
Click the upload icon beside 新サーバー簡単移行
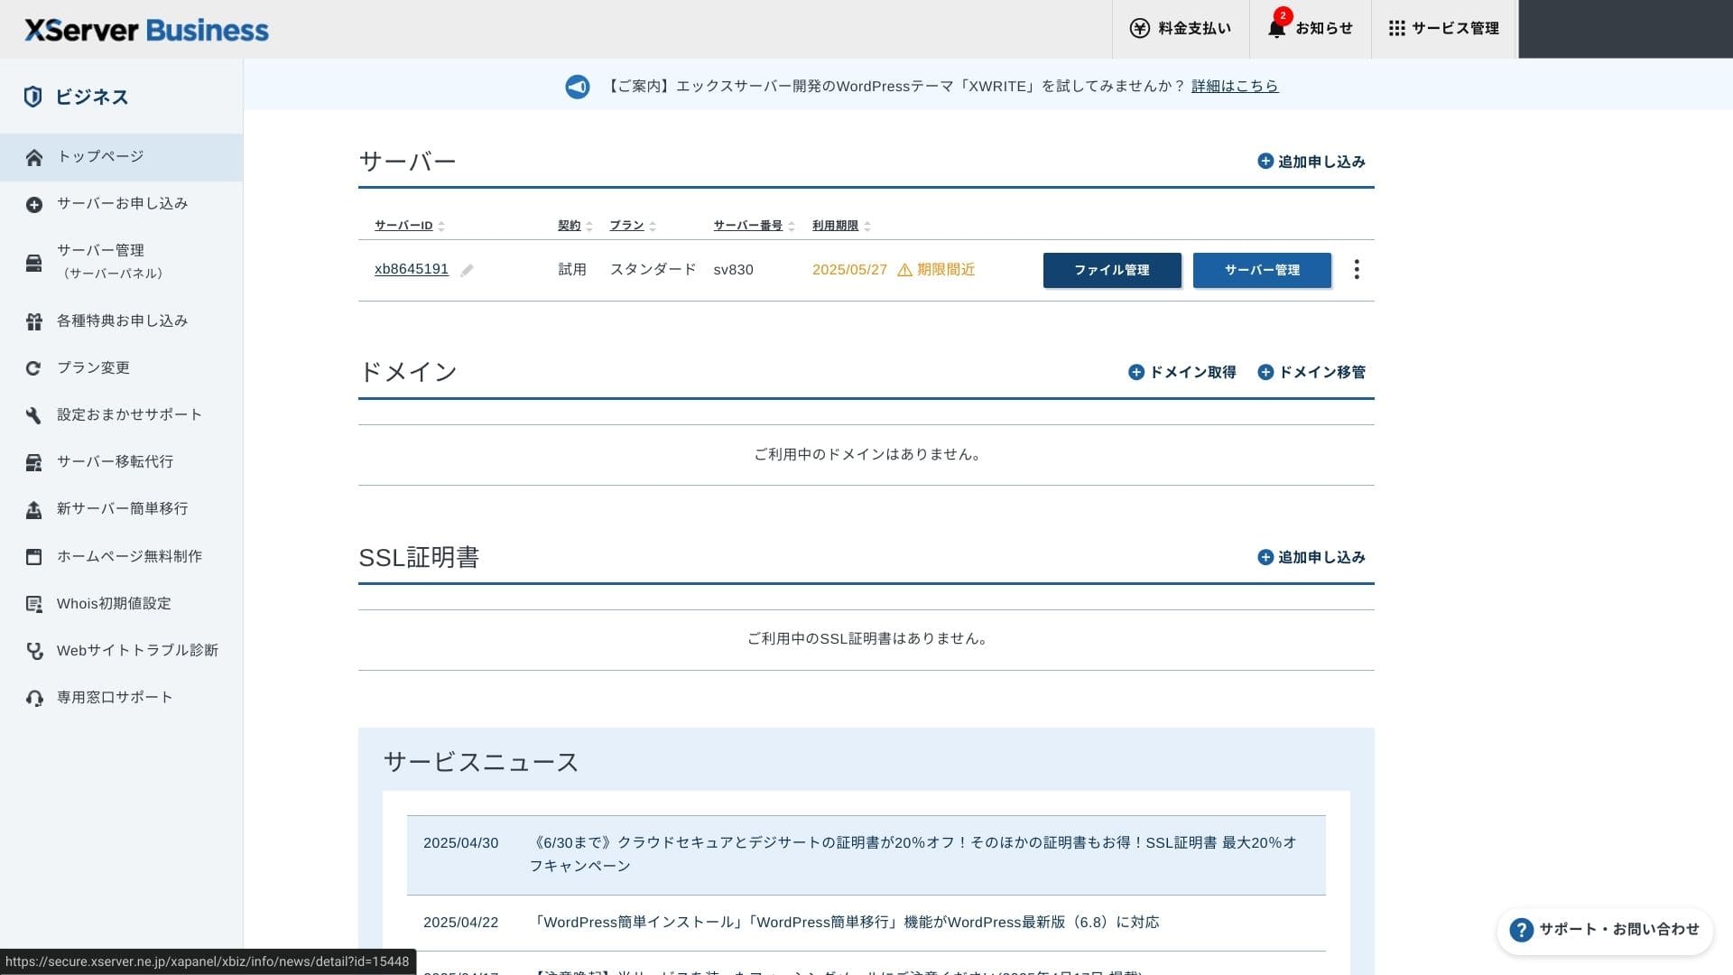coord(34,510)
